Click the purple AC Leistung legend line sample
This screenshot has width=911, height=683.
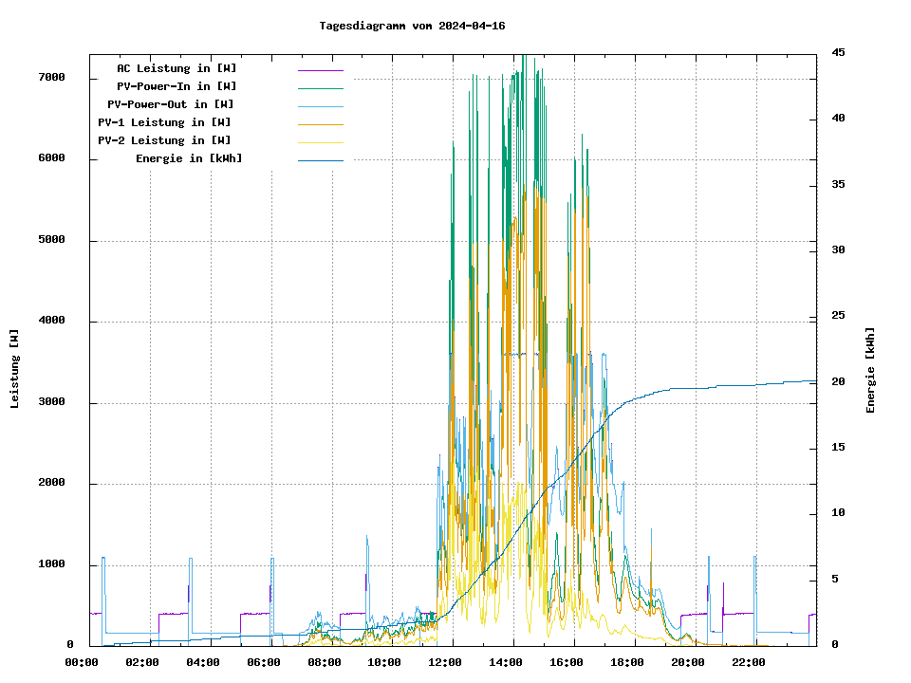(x=321, y=69)
